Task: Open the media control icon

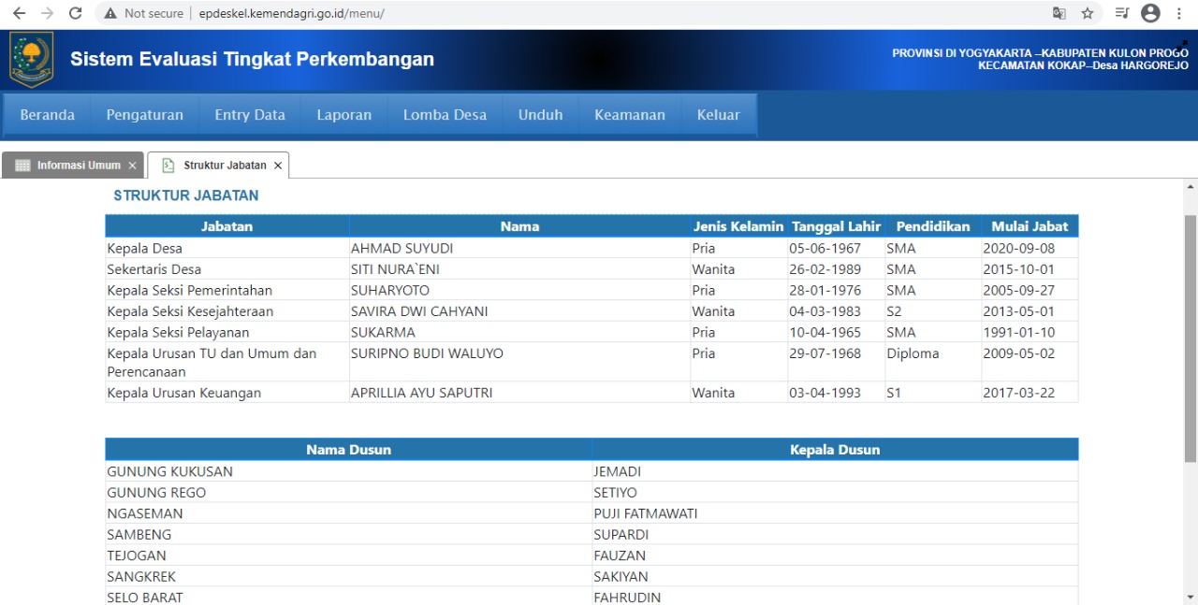Action: click(x=1122, y=14)
